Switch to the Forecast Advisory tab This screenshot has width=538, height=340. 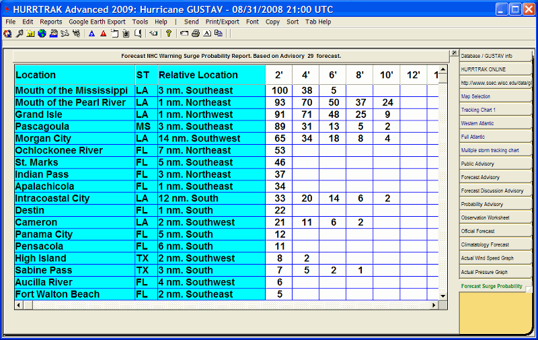480,177
